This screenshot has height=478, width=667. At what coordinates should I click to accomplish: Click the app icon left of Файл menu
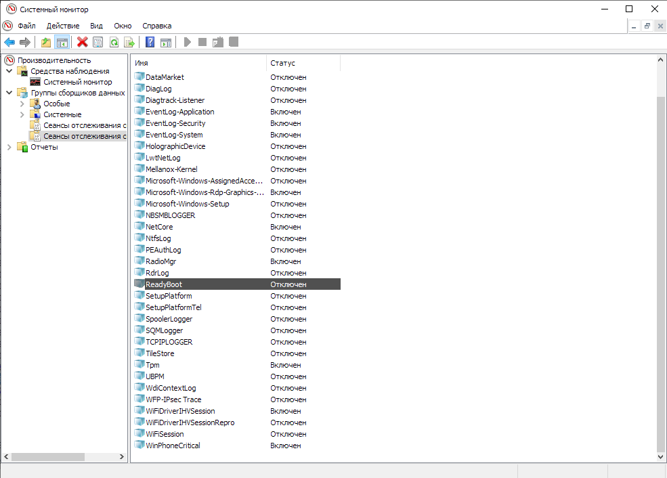point(7,26)
